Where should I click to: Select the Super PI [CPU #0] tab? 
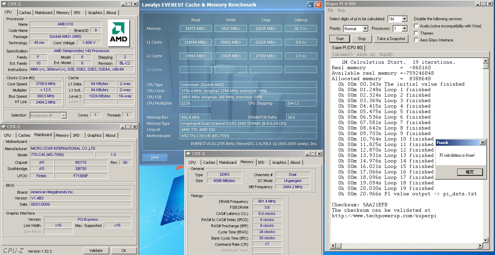347,48
